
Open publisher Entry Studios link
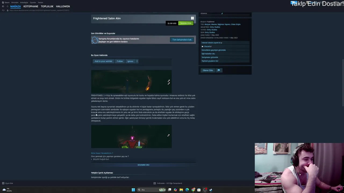212,30
